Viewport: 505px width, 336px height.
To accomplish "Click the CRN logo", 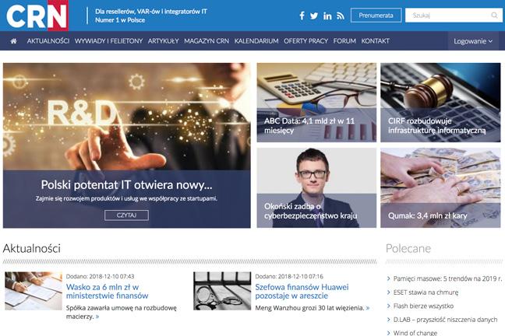I will (37, 16).
